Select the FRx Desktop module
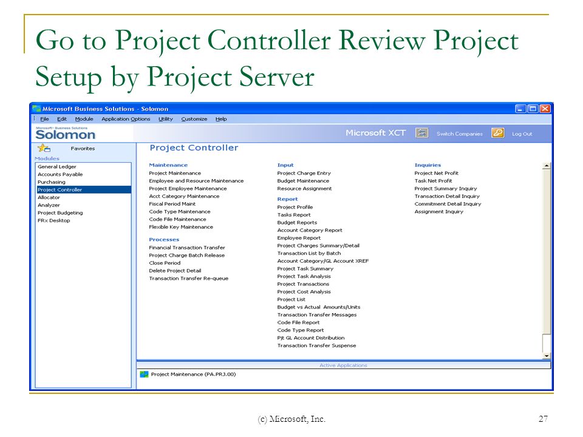 pyautogui.click(x=54, y=220)
